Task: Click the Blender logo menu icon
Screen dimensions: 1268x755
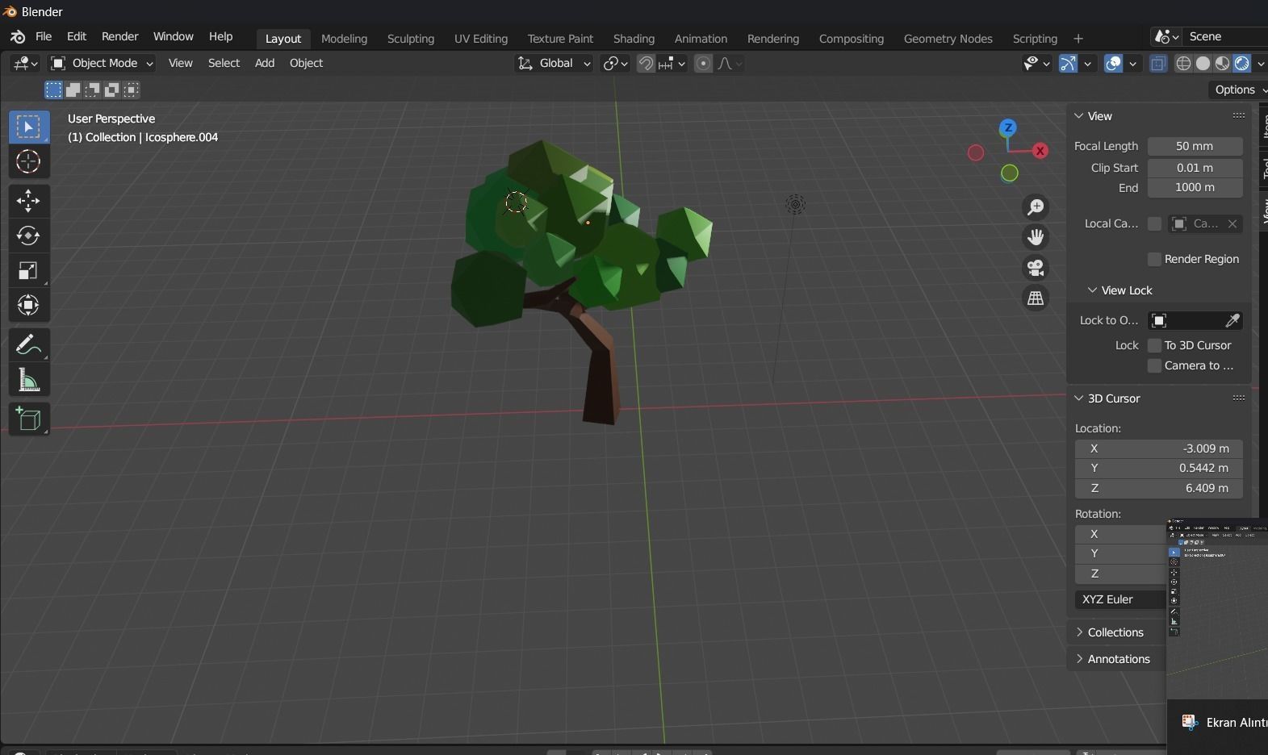Action: click(18, 37)
